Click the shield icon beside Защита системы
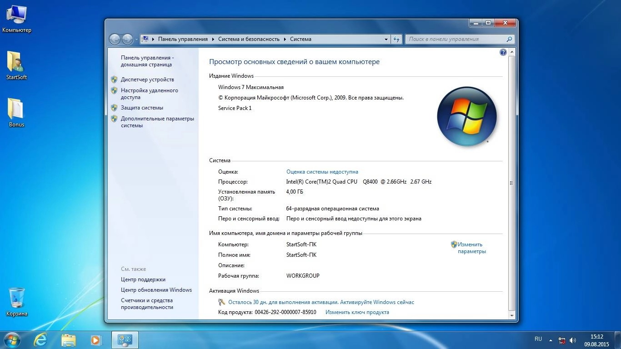 114,108
